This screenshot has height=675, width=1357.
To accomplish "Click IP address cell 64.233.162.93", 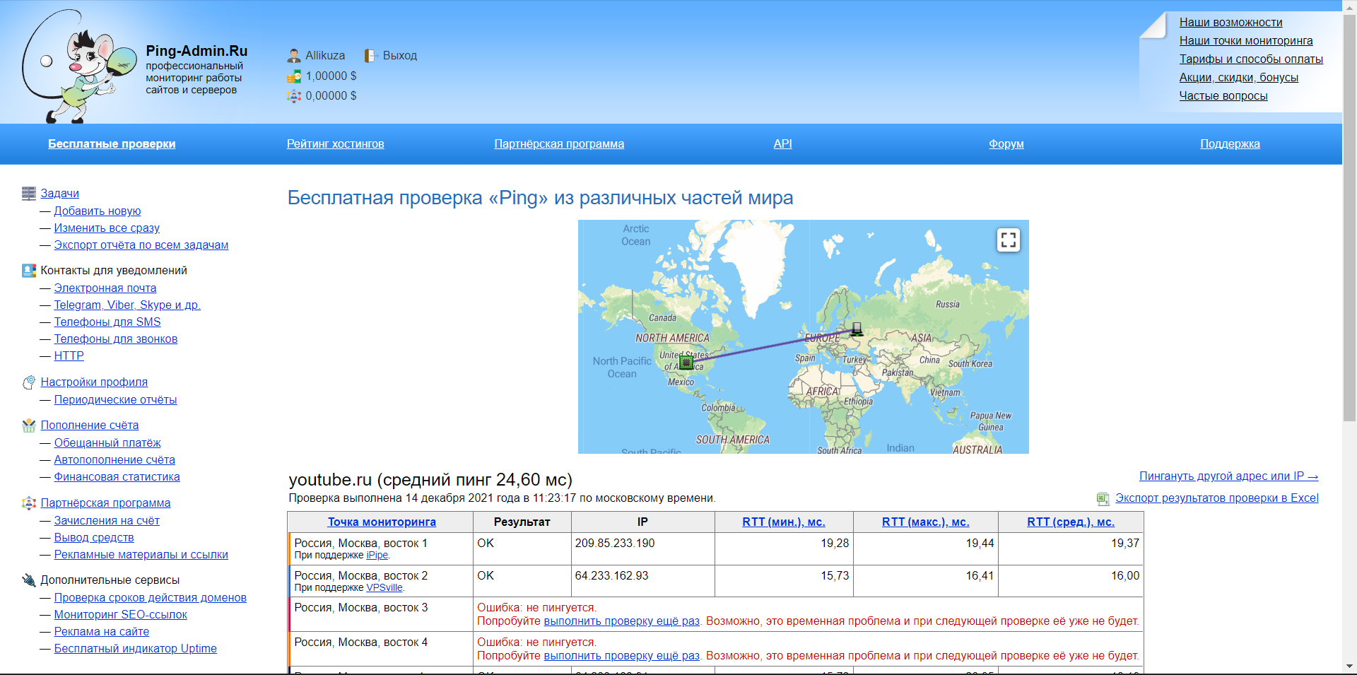I will point(642,581).
